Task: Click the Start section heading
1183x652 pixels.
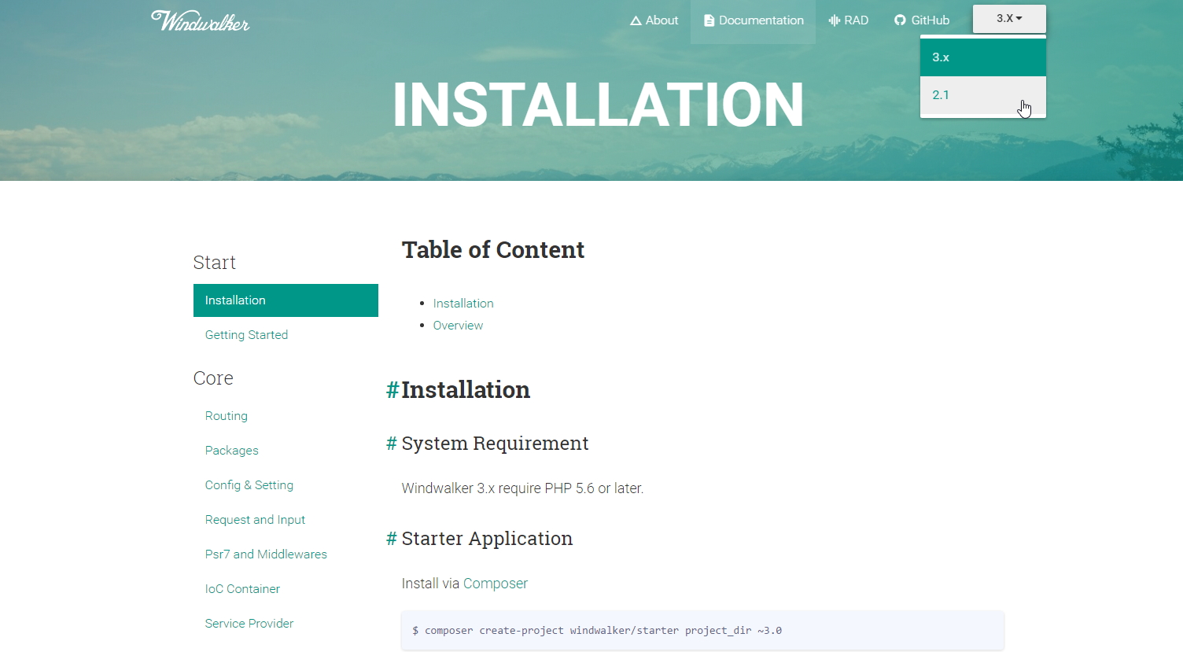Action: click(215, 263)
